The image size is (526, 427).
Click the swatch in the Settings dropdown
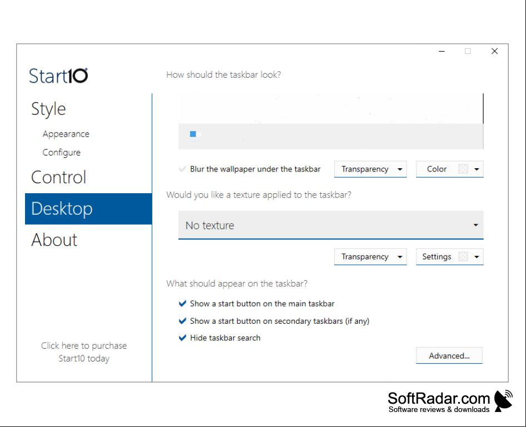(x=463, y=257)
